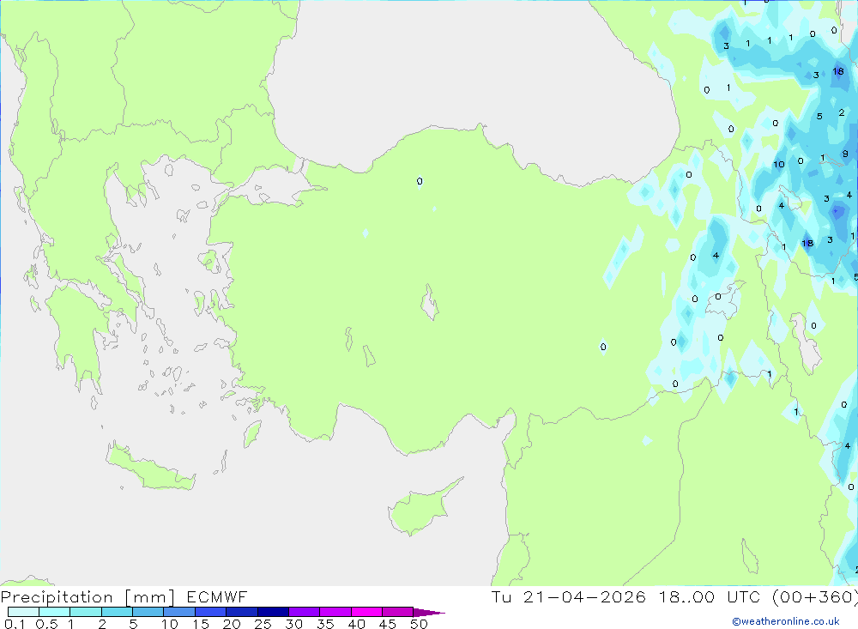Click the "(00+360)" forecast offset text
The image size is (858, 629).
tap(815, 596)
